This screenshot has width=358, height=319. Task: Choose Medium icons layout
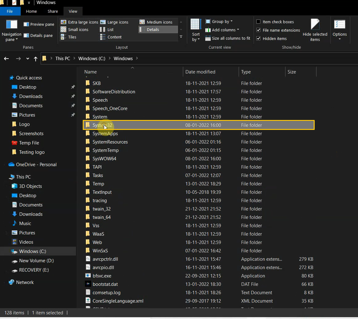157,22
